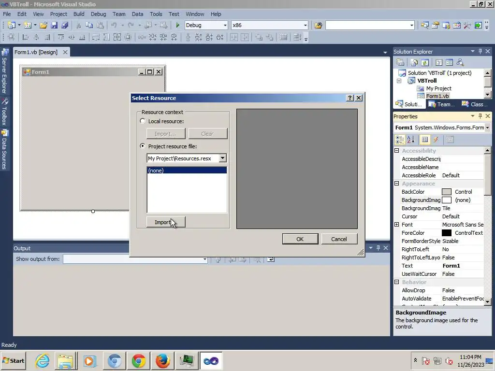Click the New Project toolbar icon

coord(12,25)
